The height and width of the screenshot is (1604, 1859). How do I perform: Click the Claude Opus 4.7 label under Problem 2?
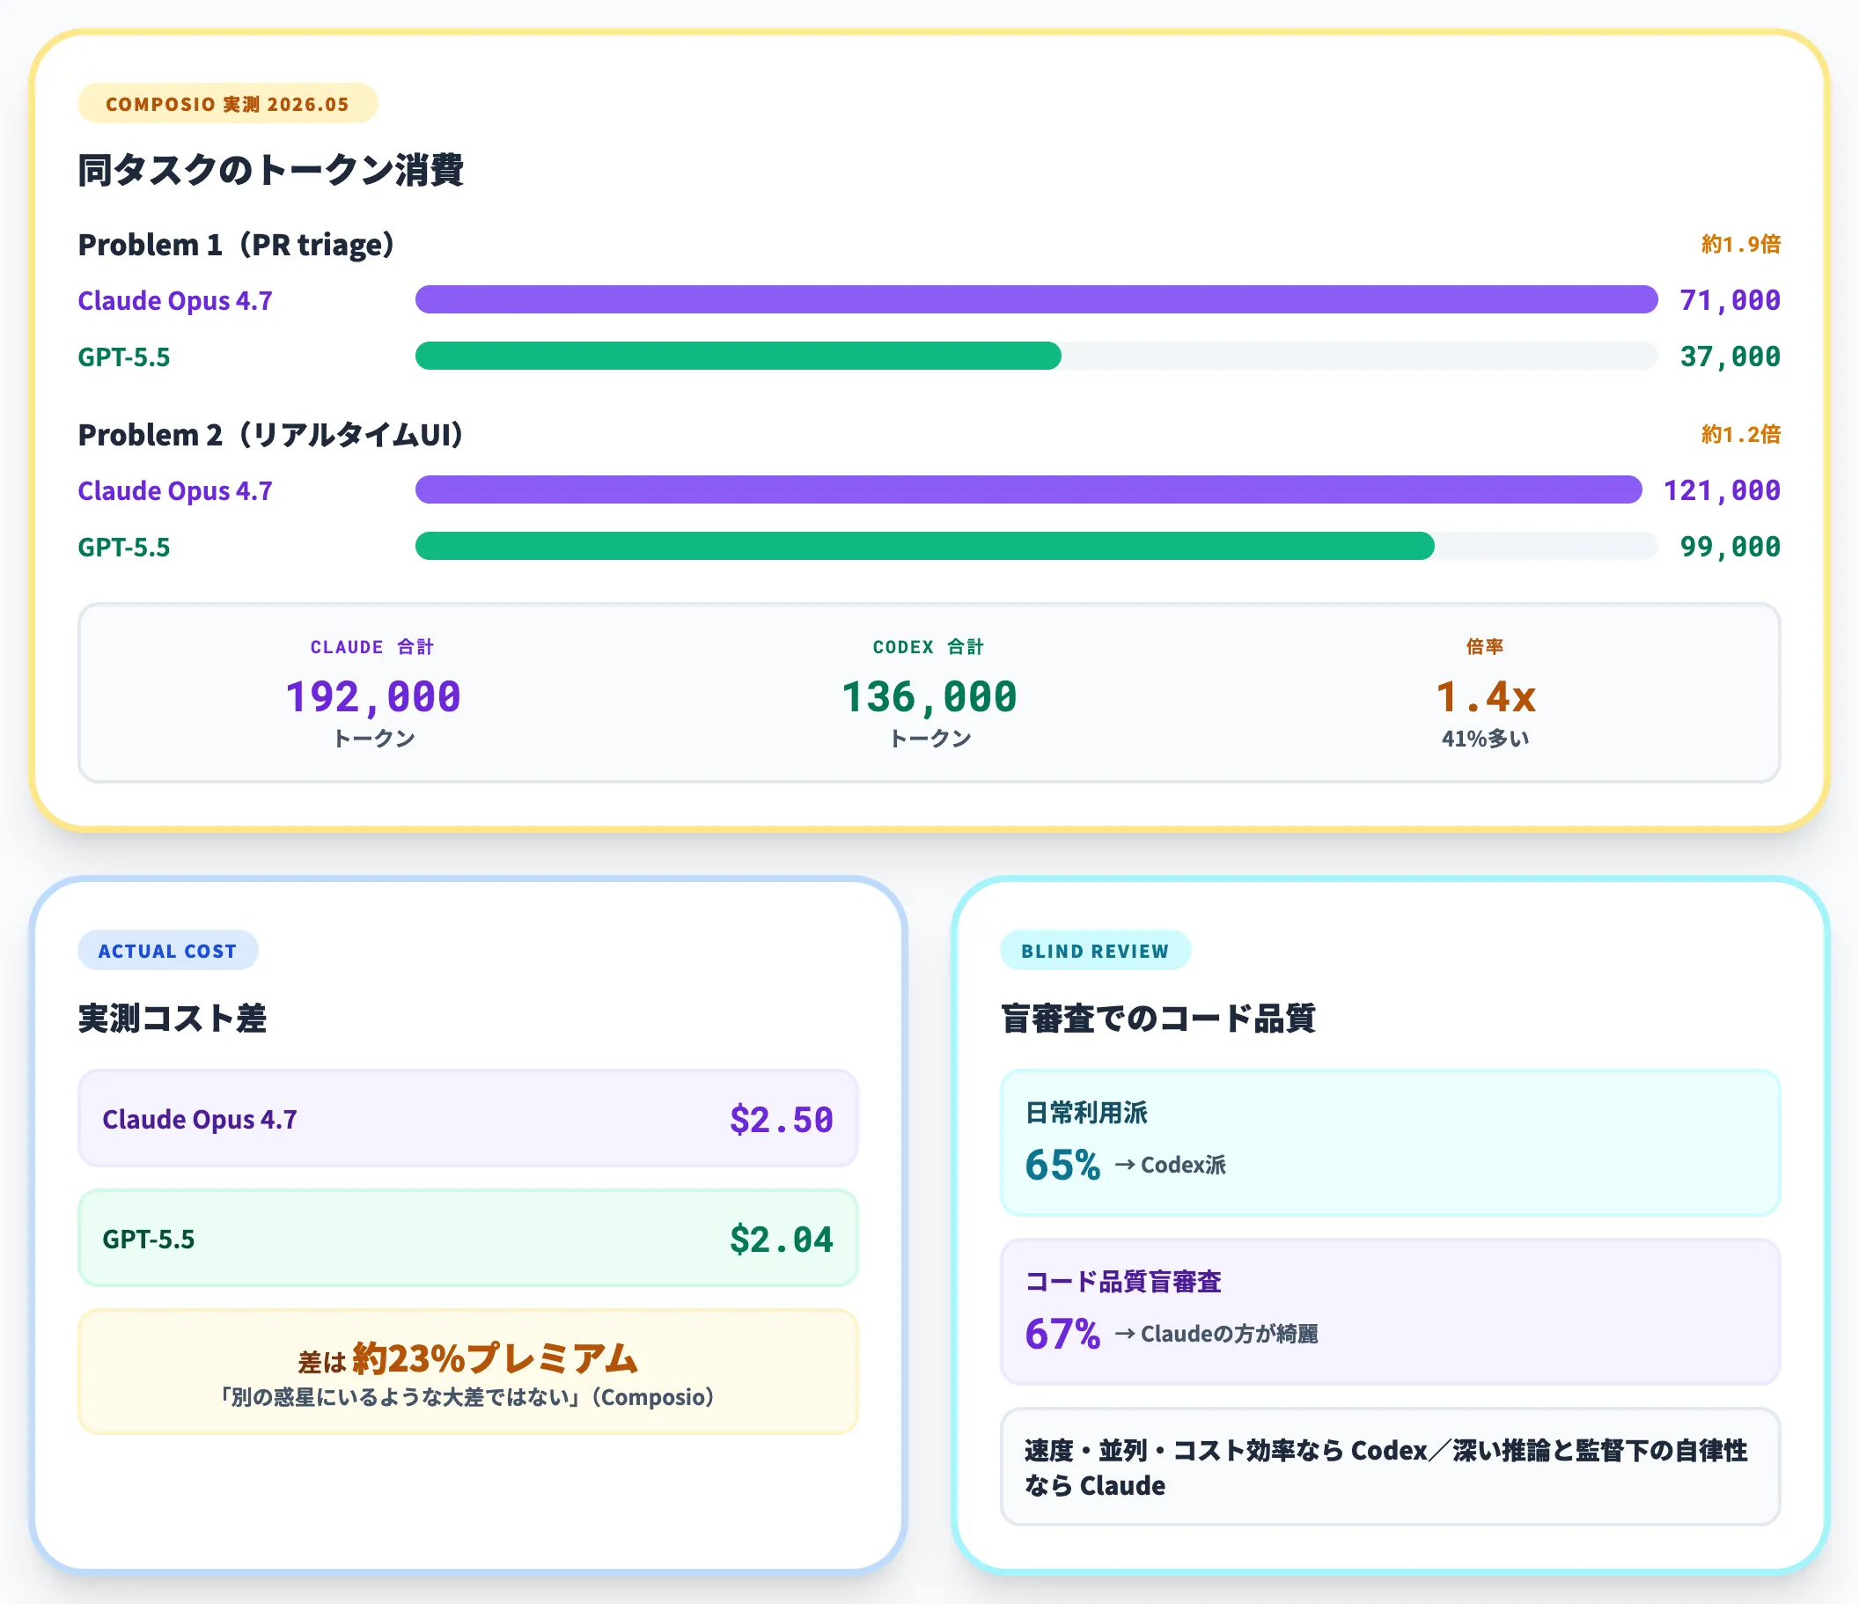pyautogui.click(x=175, y=490)
